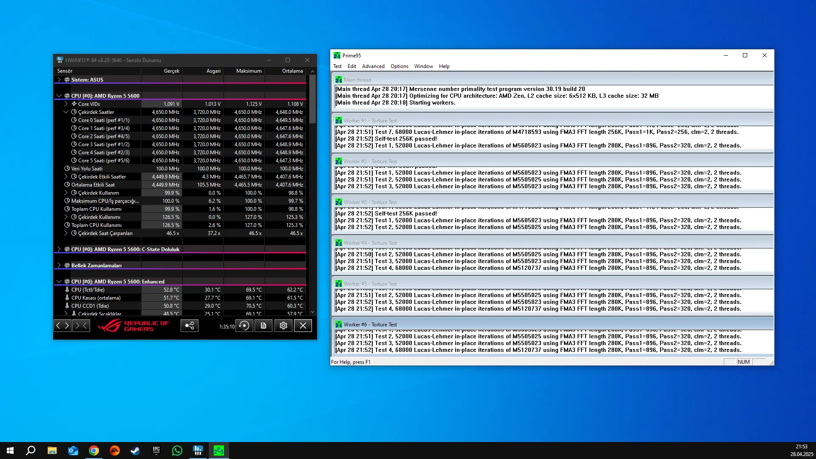Image resolution: width=816 pixels, height=459 pixels.
Task: Open the Options menu in Prime95
Action: [399, 66]
